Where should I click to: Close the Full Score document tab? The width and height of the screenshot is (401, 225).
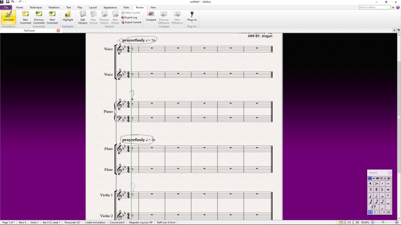pos(58,31)
